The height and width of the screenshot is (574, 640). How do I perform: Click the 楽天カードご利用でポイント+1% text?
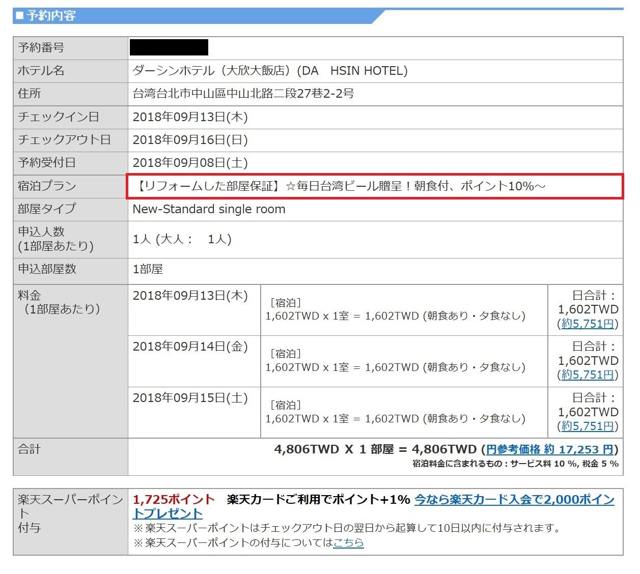click(x=318, y=500)
